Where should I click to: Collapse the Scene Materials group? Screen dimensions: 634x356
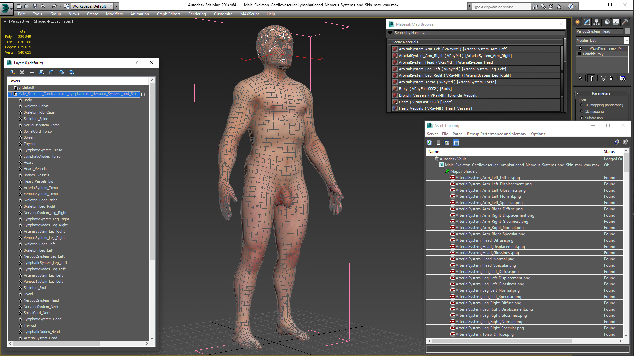[x=390, y=42]
